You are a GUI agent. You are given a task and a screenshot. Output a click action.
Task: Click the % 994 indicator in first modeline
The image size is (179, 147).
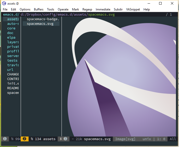16,139
